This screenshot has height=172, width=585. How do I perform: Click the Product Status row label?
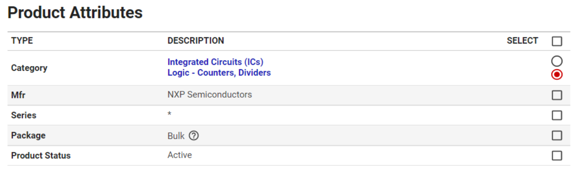pyautogui.click(x=40, y=155)
